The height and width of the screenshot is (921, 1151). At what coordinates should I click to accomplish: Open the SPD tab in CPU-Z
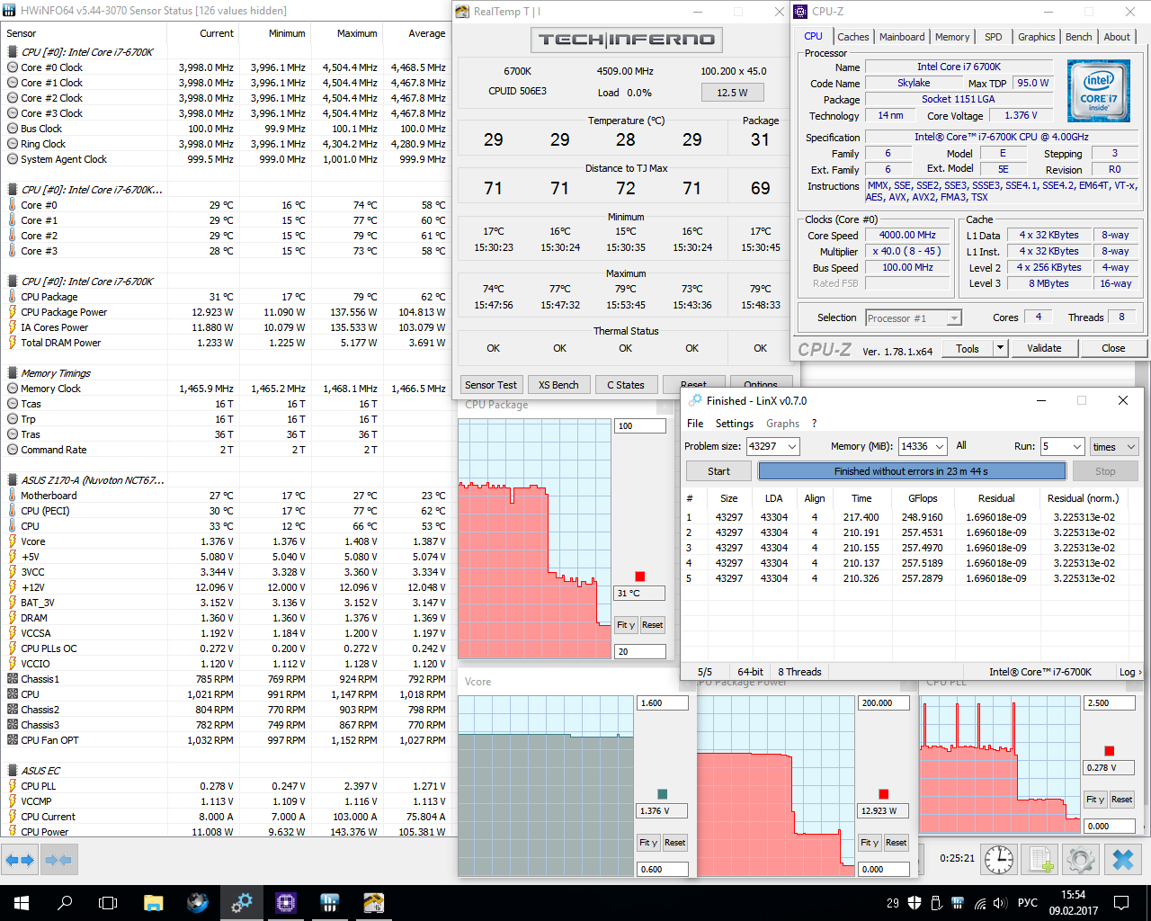(994, 37)
